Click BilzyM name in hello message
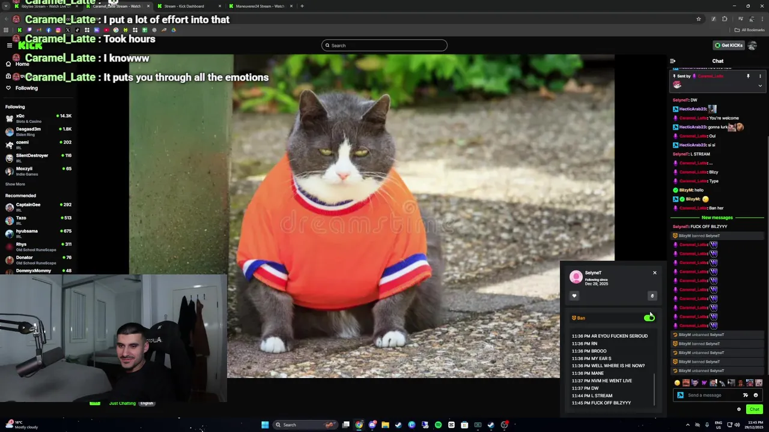The width and height of the screenshot is (769, 432). click(x=686, y=190)
